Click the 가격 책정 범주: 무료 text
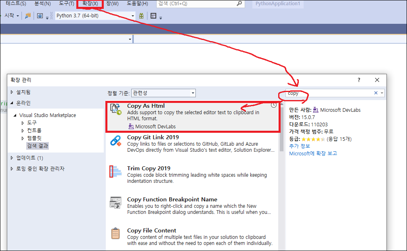 click(x=311, y=132)
